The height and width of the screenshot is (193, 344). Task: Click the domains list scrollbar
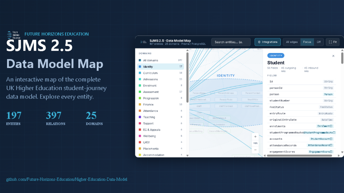187,77
